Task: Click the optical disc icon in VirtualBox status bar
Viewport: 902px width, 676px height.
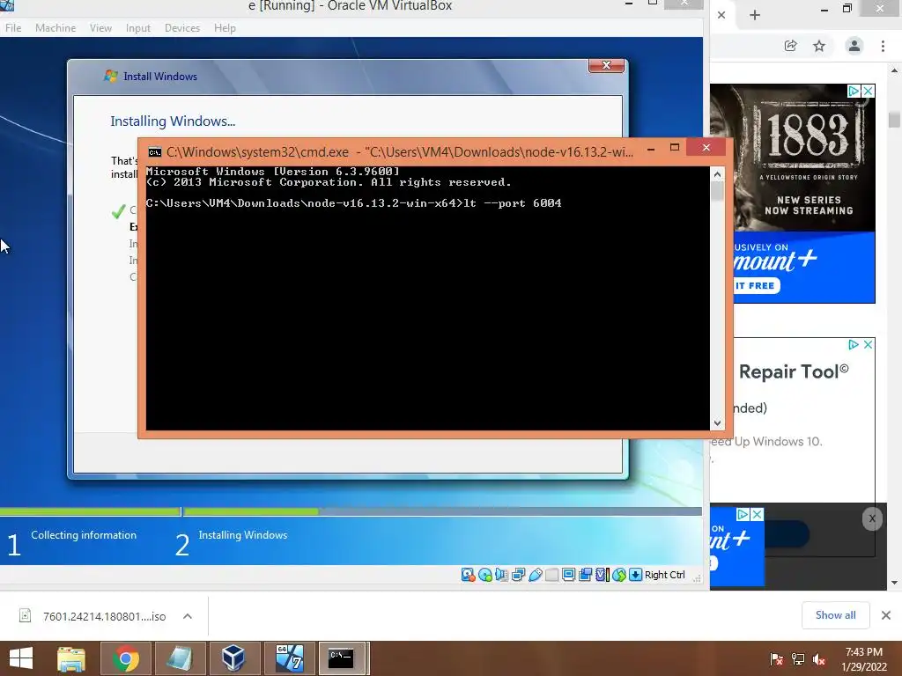Action: coord(485,575)
